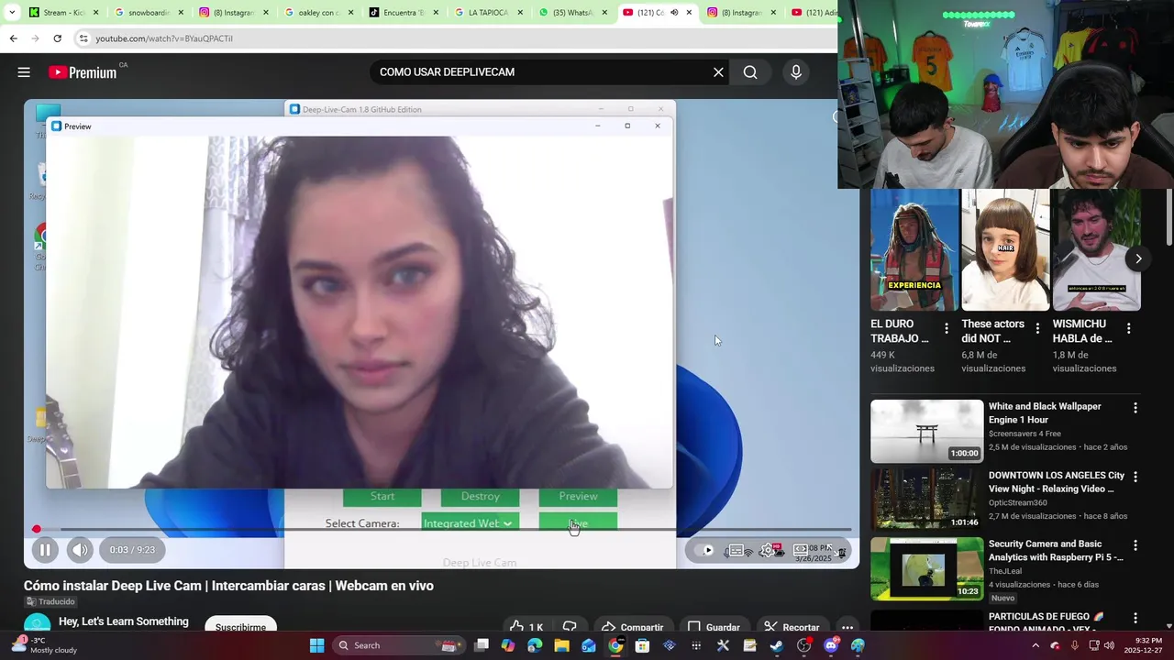Open OBS Studio from taskbar
The image size is (1174, 660).
(x=804, y=645)
